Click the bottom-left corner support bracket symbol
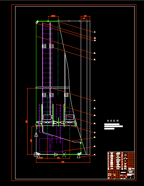The width and height of the screenshot is (144, 186). pos(37,155)
